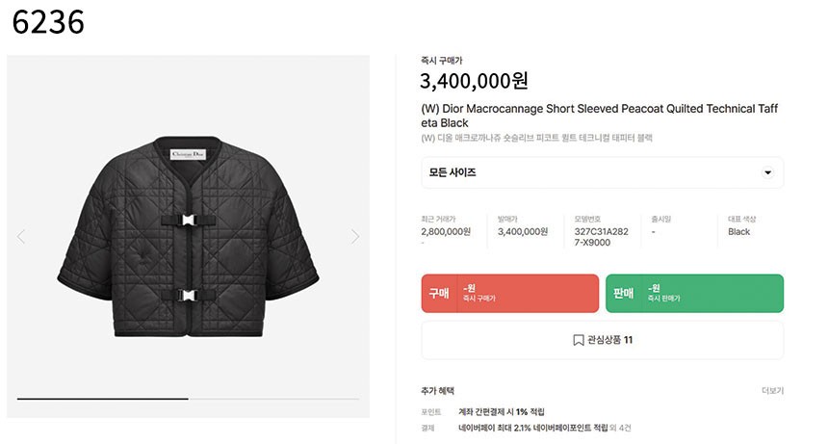This screenshot has width=828, height=444.
Task: Select the model number 327C31A2827-X9000
Action: pyautogui.click(x=602, y=238)
